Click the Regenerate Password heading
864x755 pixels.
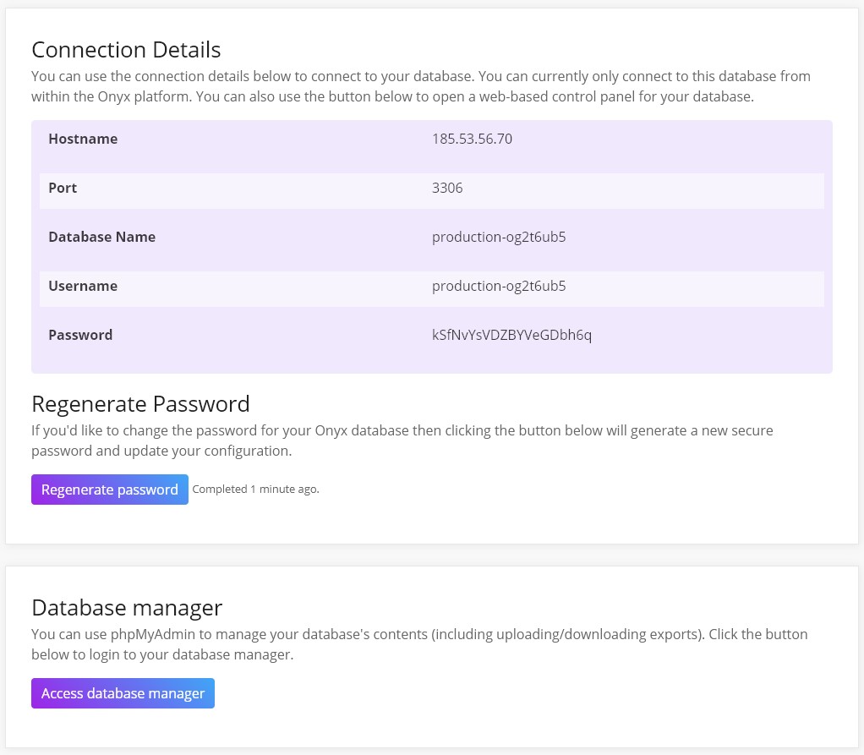point(140,404)
